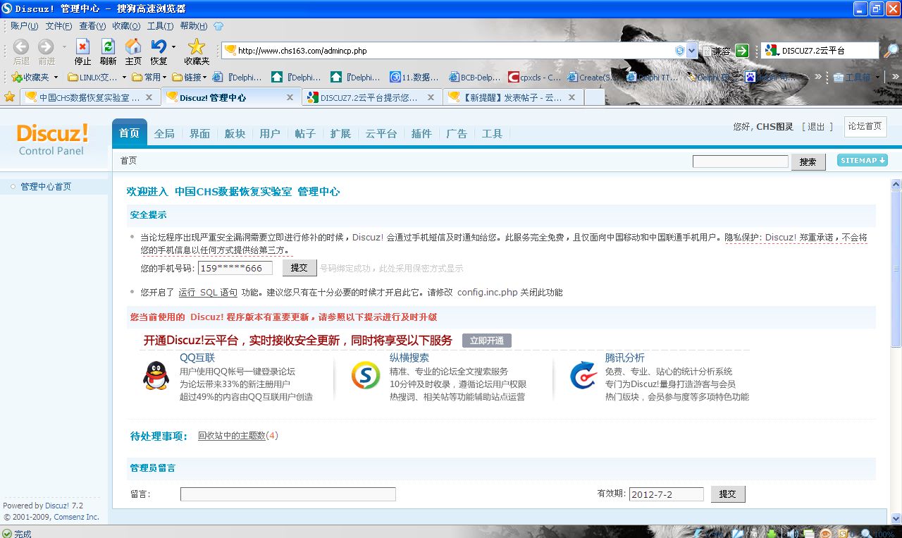Click the QQ penguin icon
This screenshot has height=538, width=902.
(156, 376)
